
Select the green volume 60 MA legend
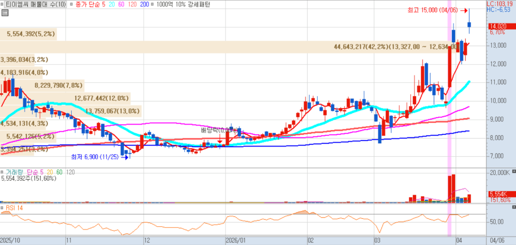click(59, 172)
